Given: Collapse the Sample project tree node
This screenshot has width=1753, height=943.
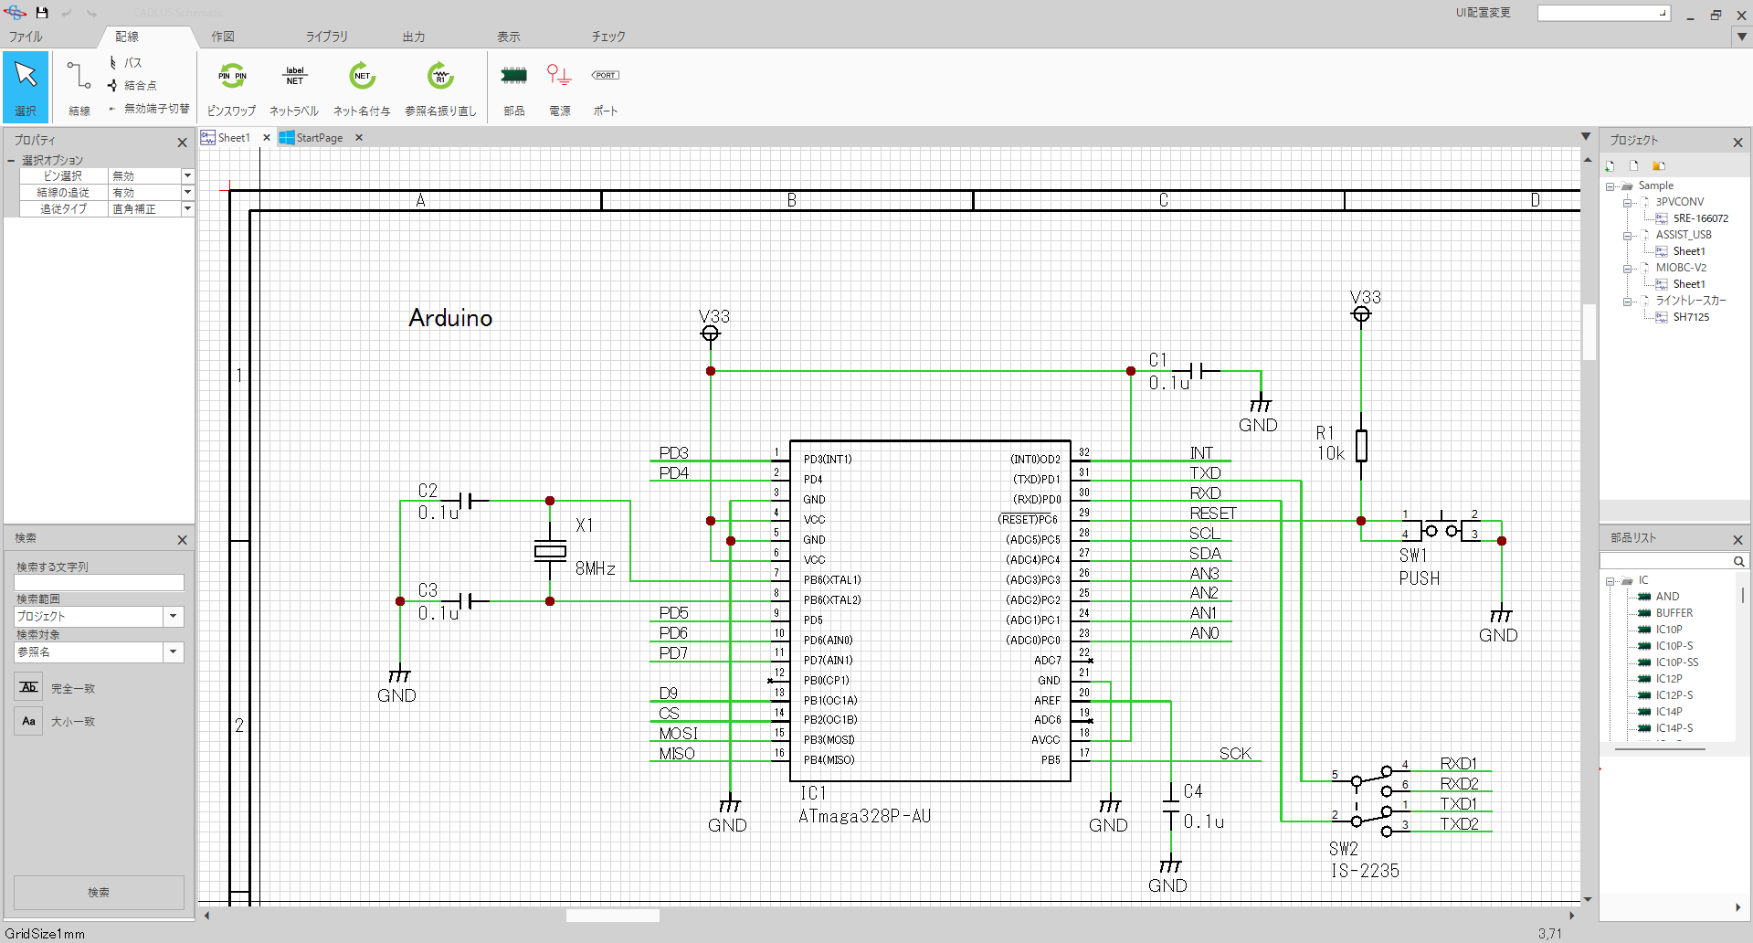Looking at the screenshot, I should coord(1610,186).
